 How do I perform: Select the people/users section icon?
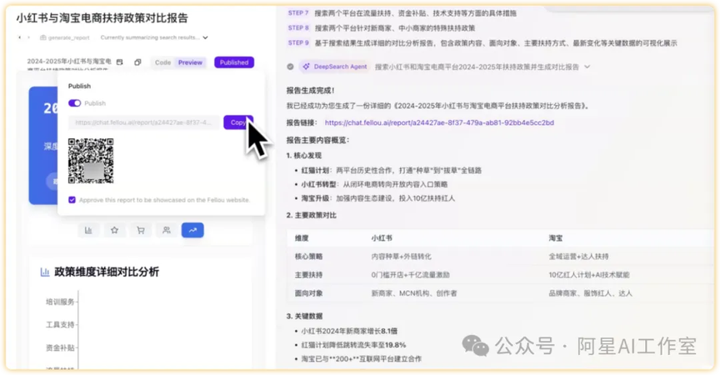pyautogui.click(x=166, y=230)
